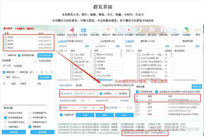Click the 添加关键词 button

tap(45, 77)
